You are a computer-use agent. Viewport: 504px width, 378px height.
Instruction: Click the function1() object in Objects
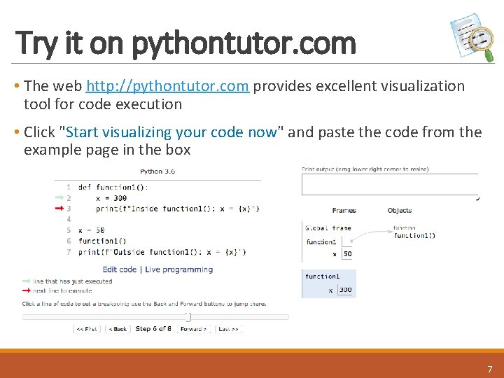[414, 236]
